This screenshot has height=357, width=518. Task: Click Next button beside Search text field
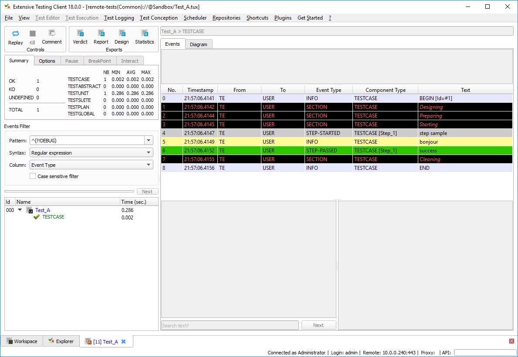click(x=318, y=325)
